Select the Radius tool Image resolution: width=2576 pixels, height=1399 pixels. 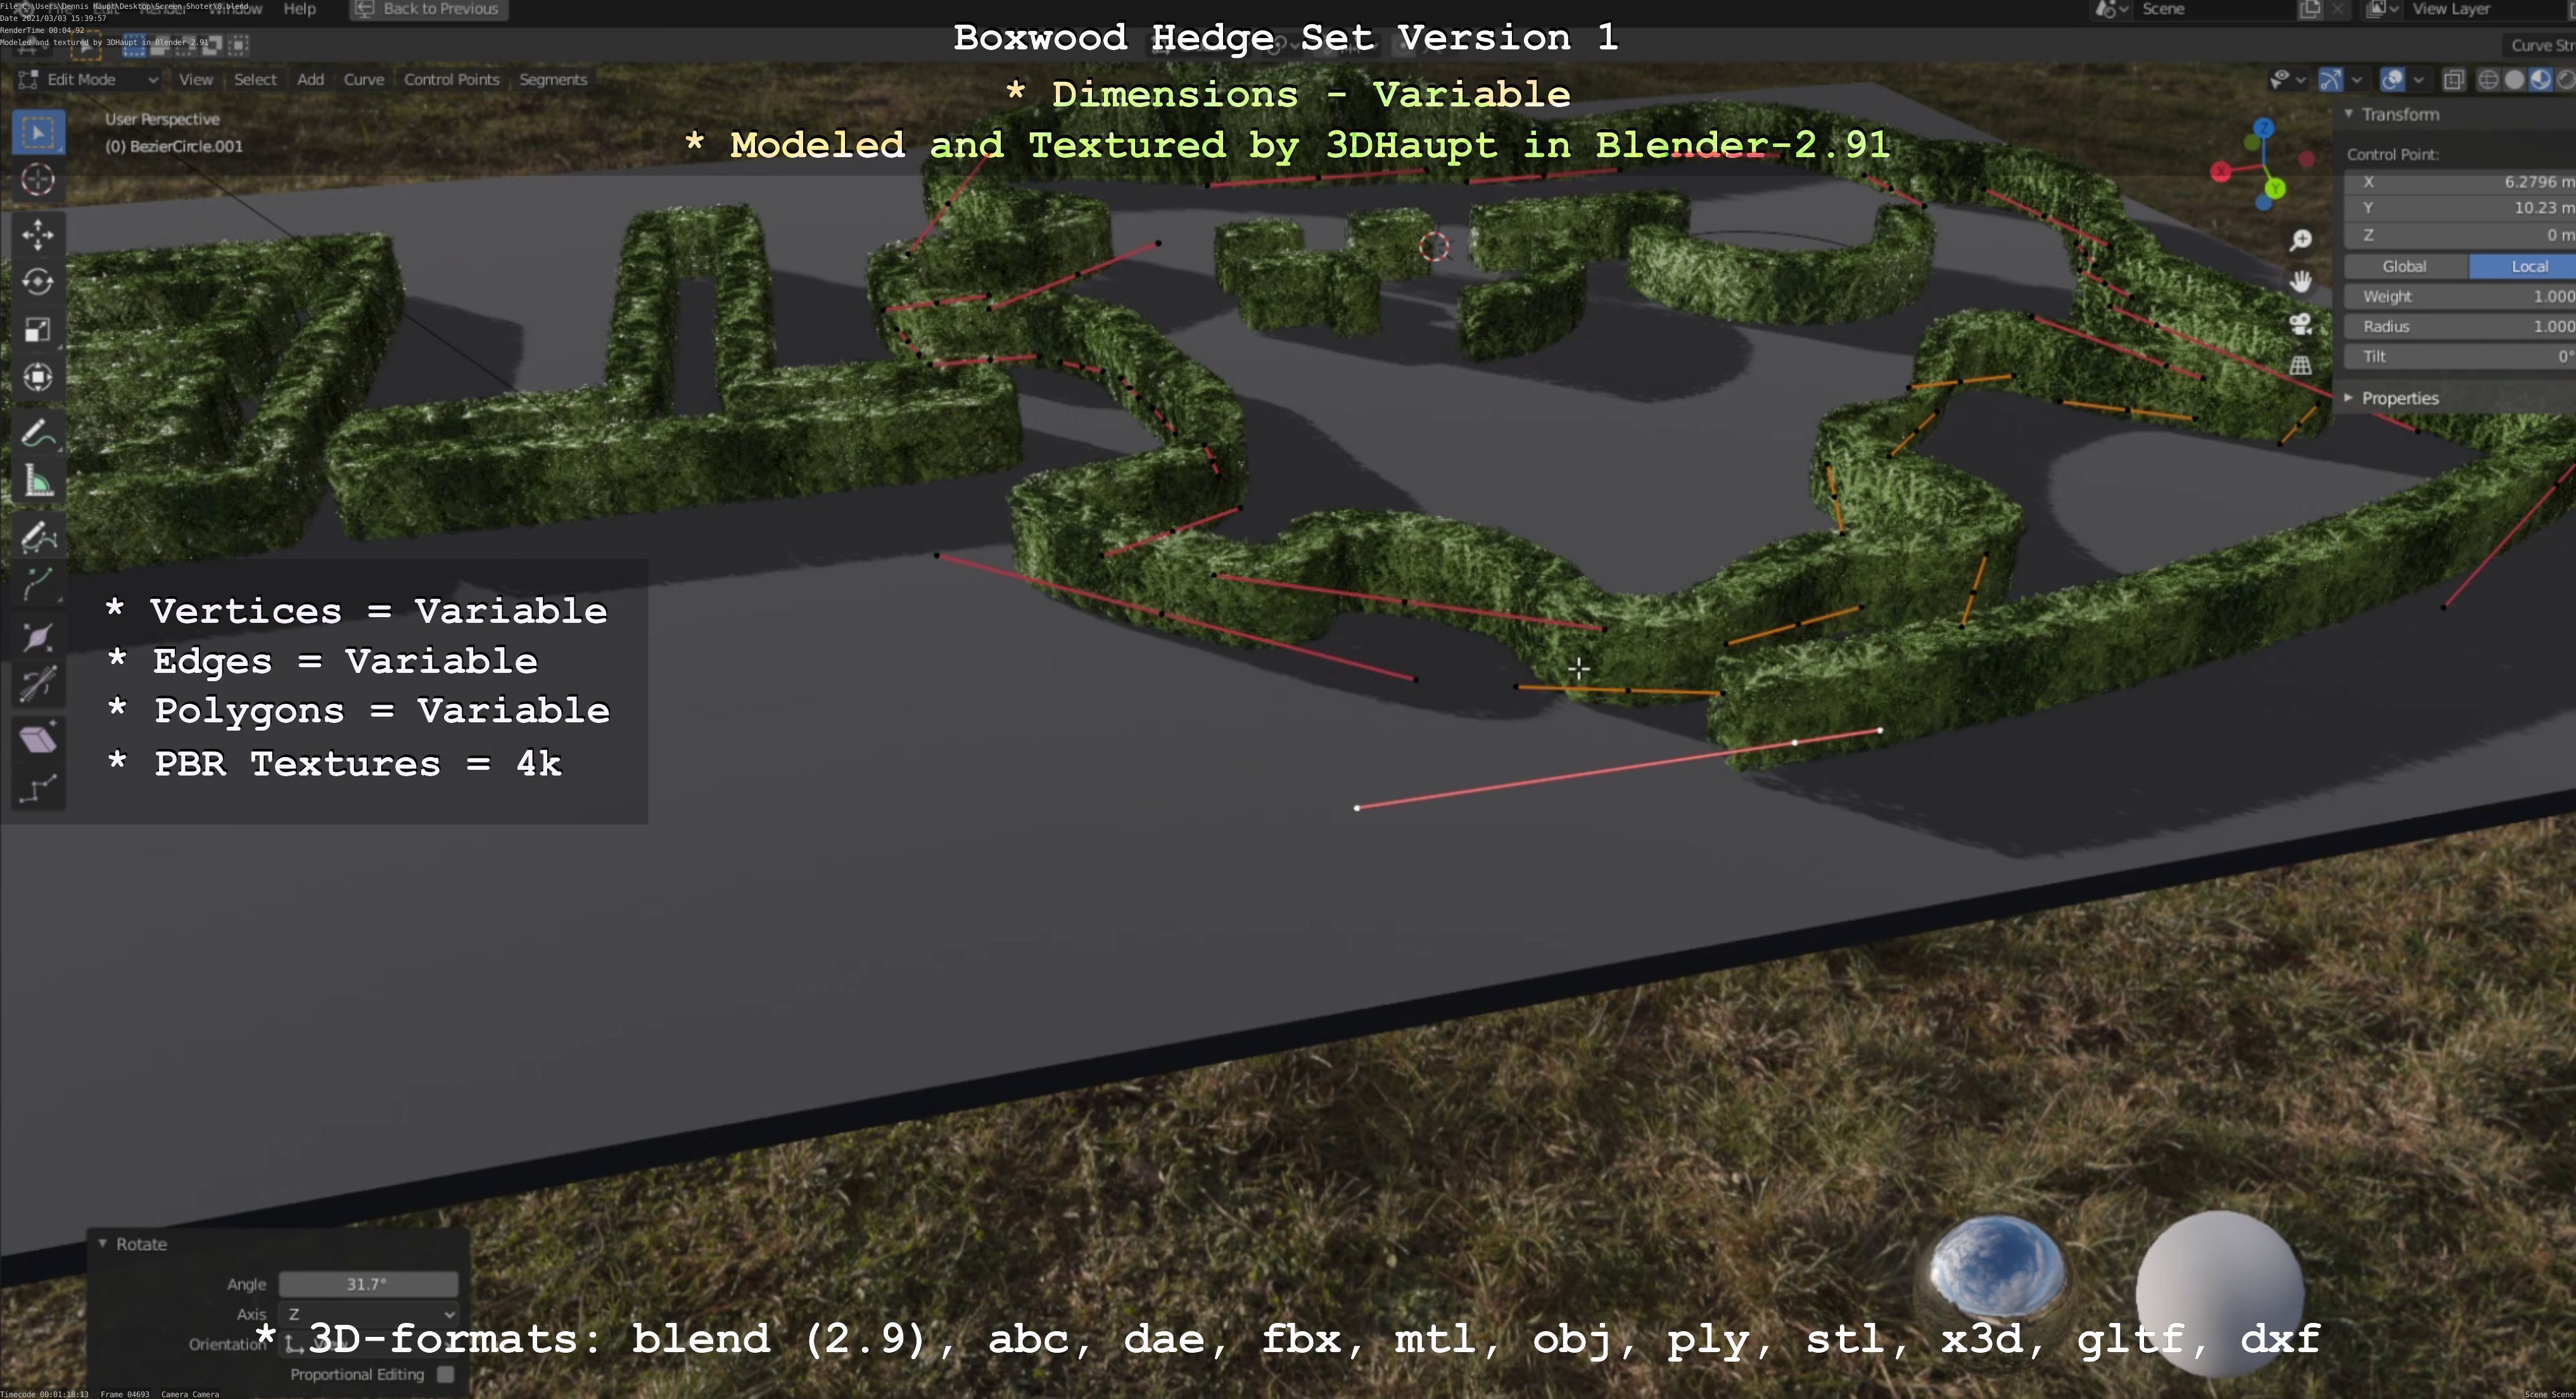pyautogui.click(x=38, y=638)
